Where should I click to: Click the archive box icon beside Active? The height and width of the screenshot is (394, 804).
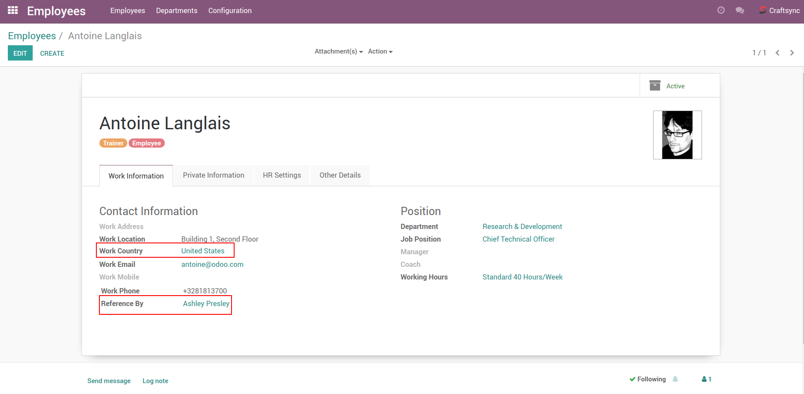pos(654,86)
